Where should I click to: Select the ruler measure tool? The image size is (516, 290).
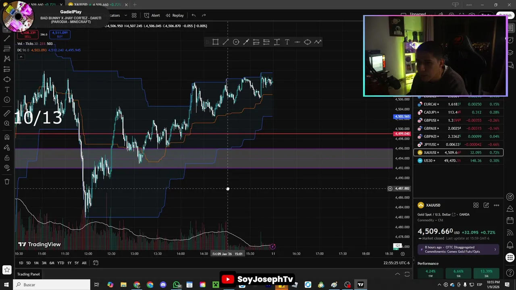[x=7, y=114]
